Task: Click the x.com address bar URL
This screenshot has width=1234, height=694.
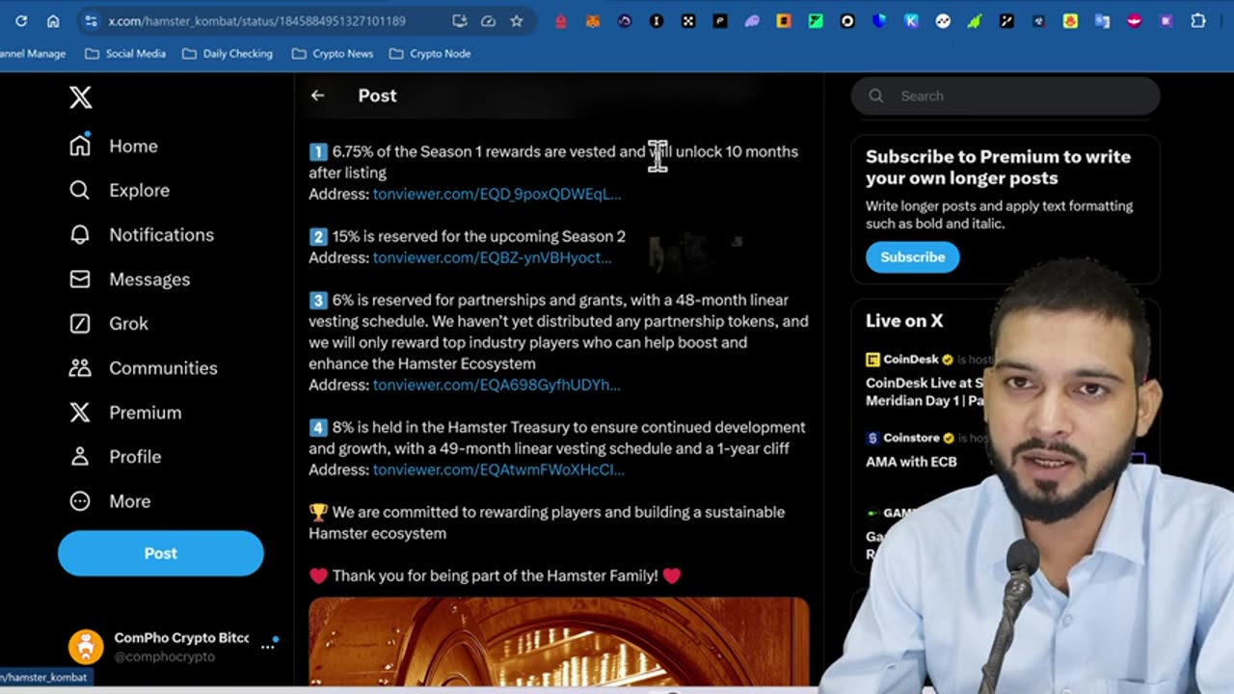Action: tap(256, 20)
